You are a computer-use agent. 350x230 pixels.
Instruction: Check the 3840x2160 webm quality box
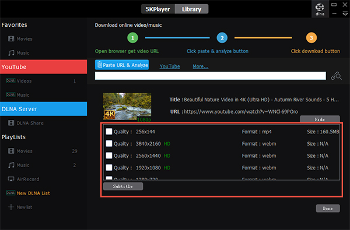(x=109, y=143)
